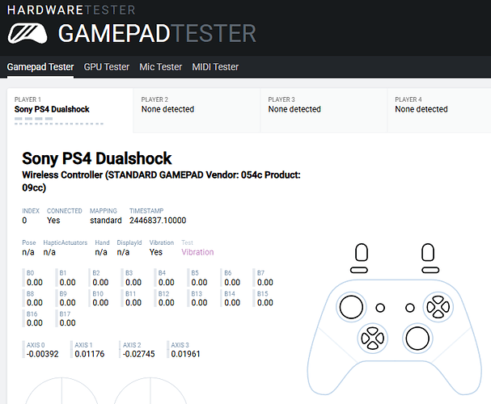Click the B0 button value
Image resolution: width=491 pixels, height=404 pixels.
35,282
